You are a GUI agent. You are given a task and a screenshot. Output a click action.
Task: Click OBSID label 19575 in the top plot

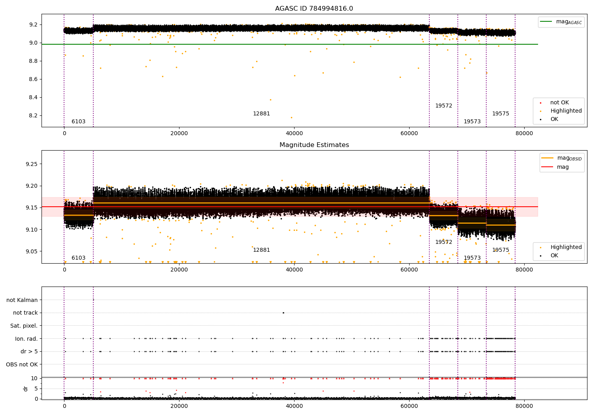[x=500, y=114]
